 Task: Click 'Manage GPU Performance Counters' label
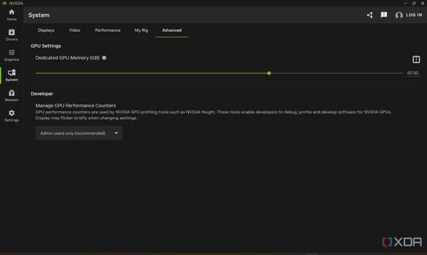[76, 106]
